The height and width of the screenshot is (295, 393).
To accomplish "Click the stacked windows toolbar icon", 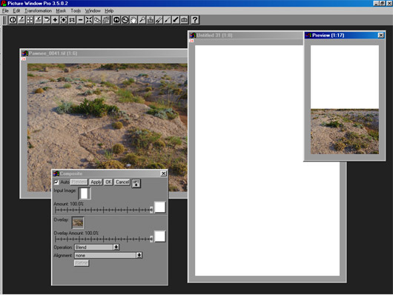I will [x=106, y=20].
